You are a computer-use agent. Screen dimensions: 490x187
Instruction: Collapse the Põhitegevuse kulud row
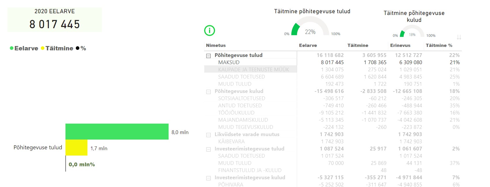pos(208,92)
